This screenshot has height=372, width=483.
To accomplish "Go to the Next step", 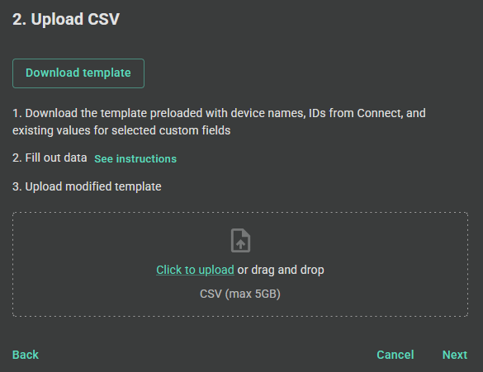I will [455, 355].
